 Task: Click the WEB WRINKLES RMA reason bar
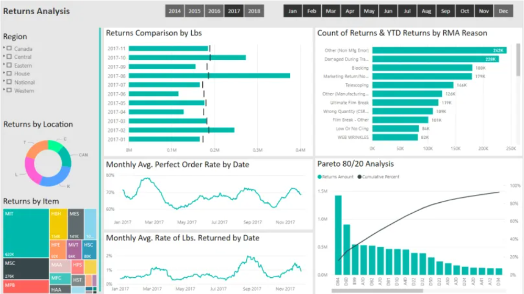click(x=395, y=137)
